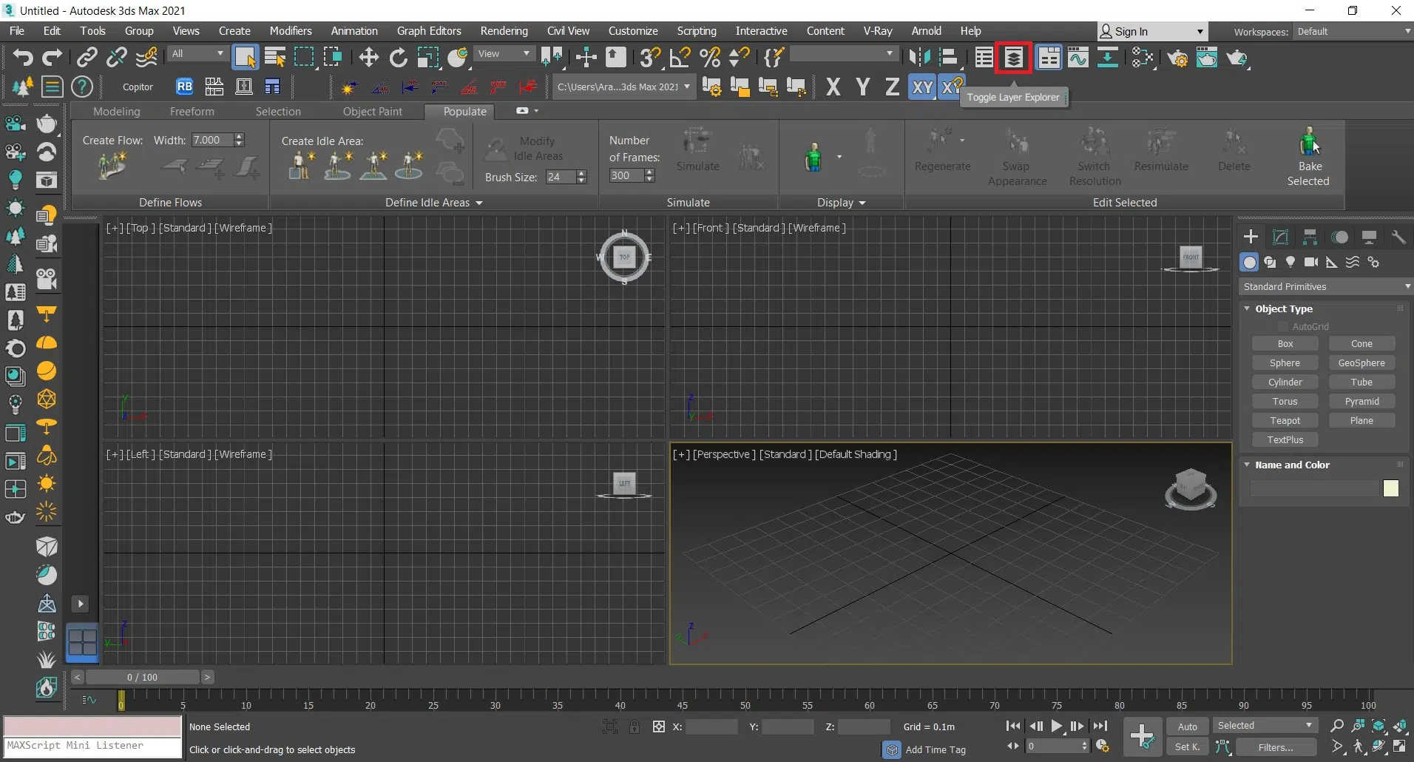Click the Toggle Layer Explorer icon
Image resolution: width=1414 pixels, height=762 pixels.
[x=1013, y=58]
